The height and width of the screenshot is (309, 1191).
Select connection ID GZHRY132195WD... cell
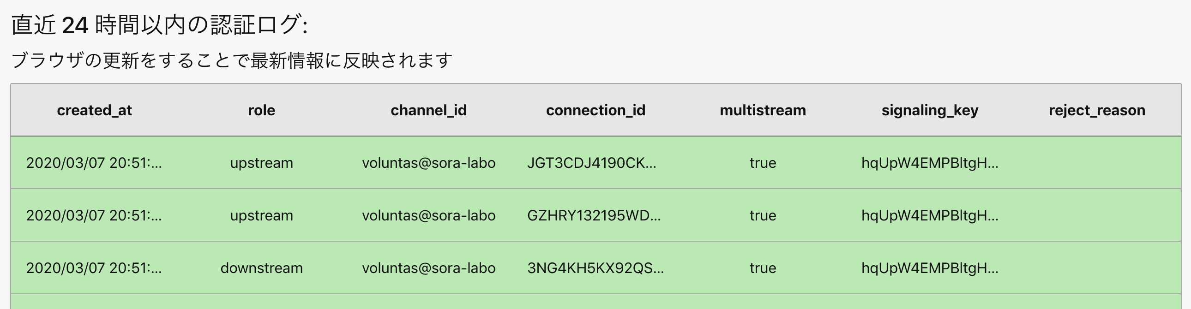[594, 216]
